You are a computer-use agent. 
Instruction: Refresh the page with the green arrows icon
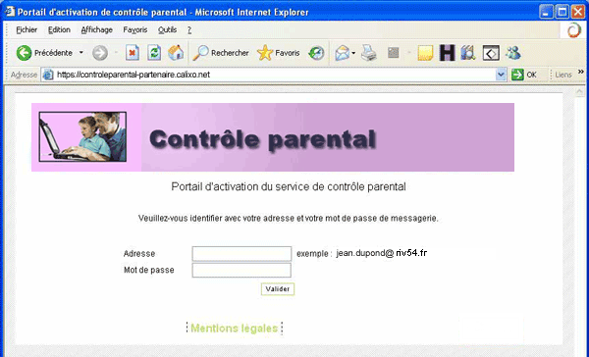click(154, 53)
